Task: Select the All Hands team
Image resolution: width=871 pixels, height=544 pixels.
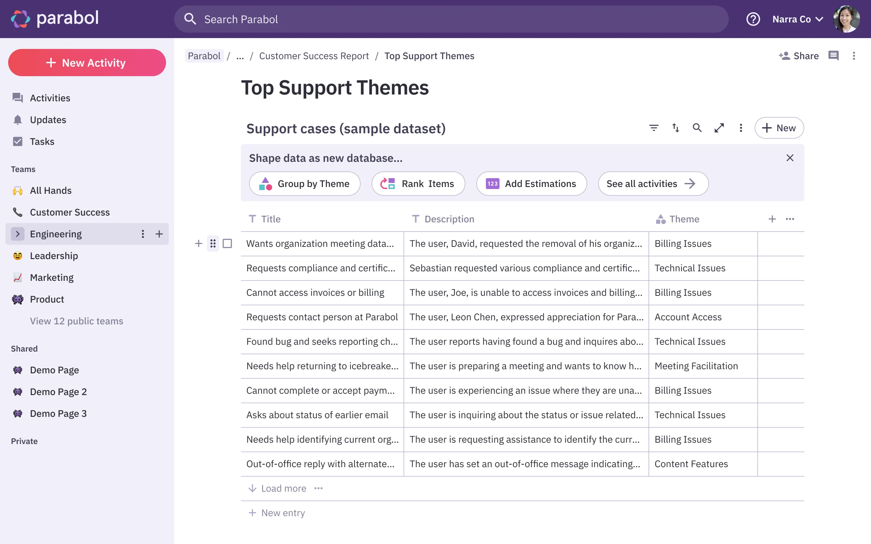Action: [51, 190]
